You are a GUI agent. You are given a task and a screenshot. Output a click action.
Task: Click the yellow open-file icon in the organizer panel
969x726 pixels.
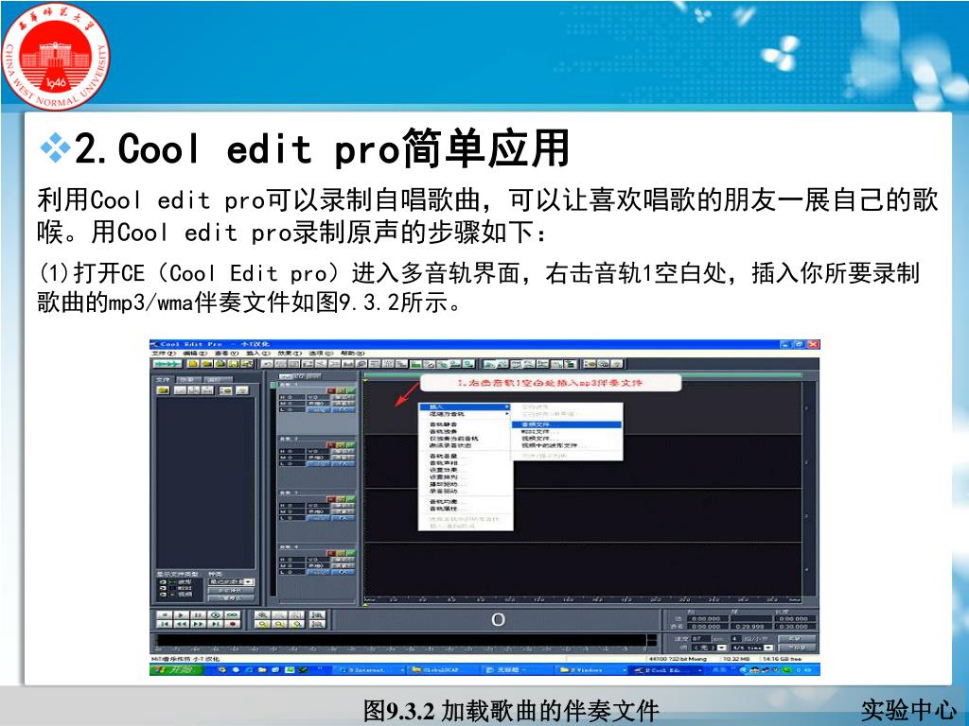point(163,390)
